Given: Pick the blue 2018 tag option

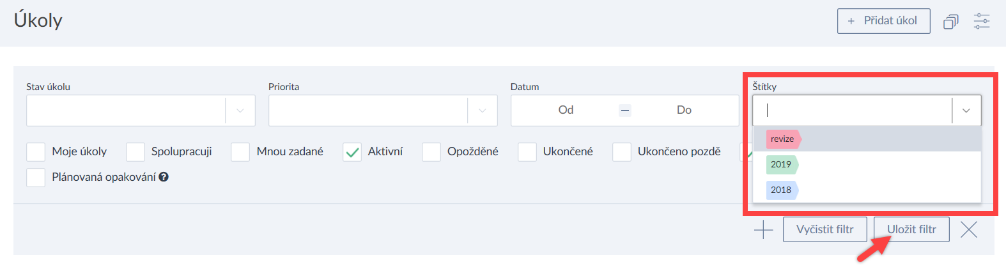Looking at the screenshot, I should [x=782, y=190].
